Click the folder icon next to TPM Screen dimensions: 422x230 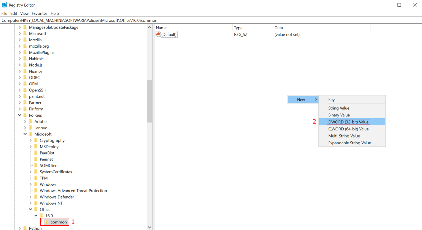coord(36,178)
